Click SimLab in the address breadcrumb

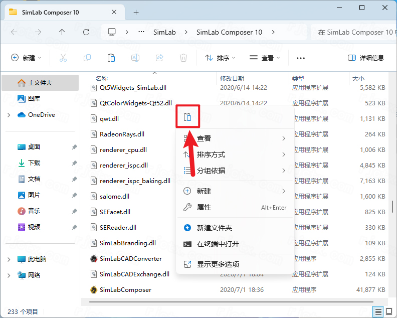[x=164, y=32]
